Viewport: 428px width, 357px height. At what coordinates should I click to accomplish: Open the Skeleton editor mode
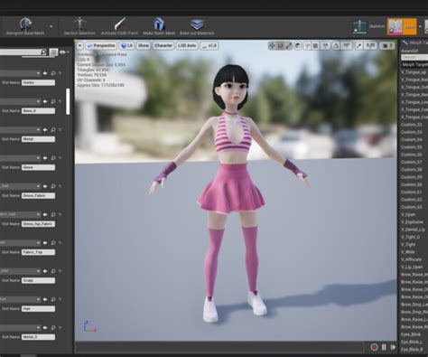(359, 26)
